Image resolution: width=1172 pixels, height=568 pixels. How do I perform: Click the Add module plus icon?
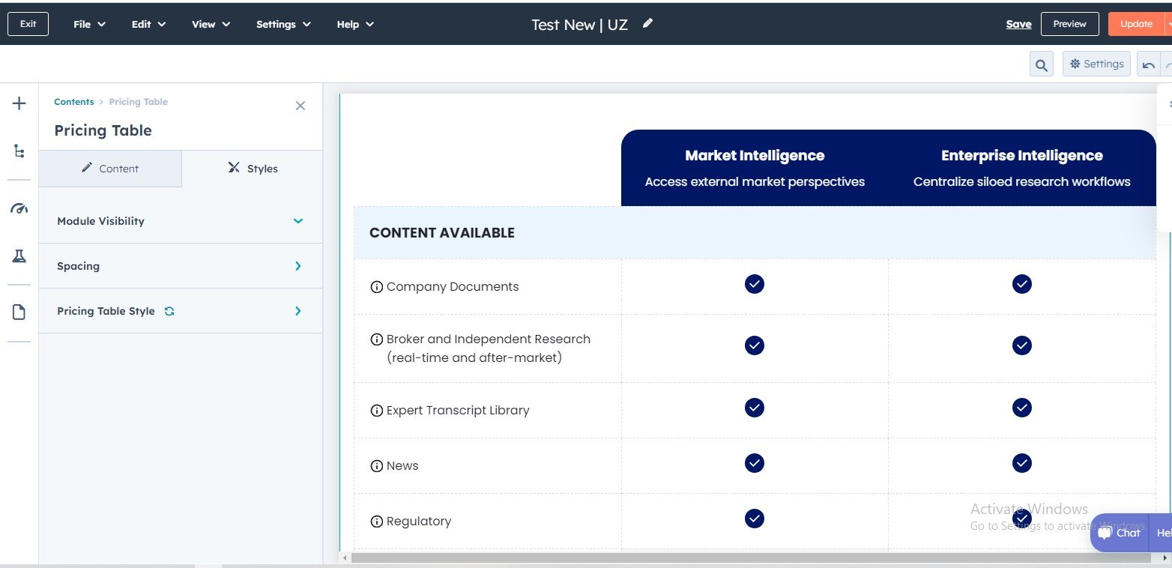pyautogui.click(x=19, y=103)
